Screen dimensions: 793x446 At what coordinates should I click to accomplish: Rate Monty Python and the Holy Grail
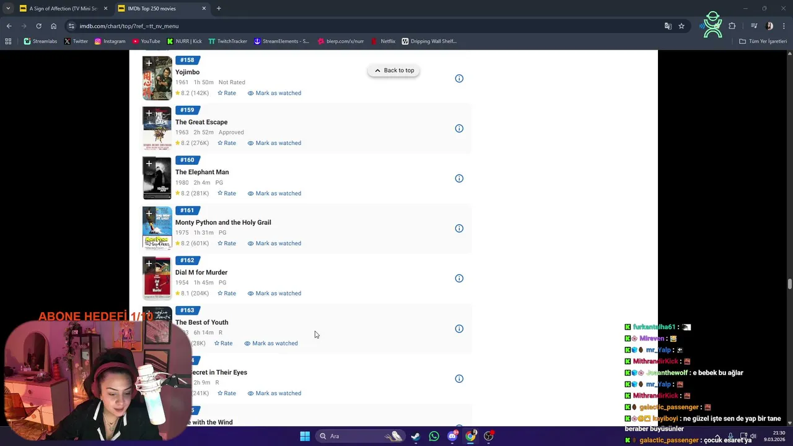[227, 243]
